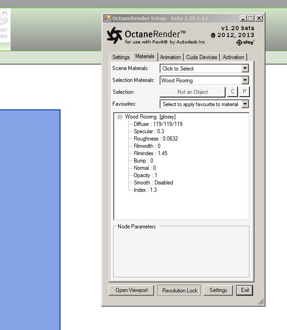Click the OctaneRender Setup title bar icon
Screen dimensions: 287x330
(108, 18)
